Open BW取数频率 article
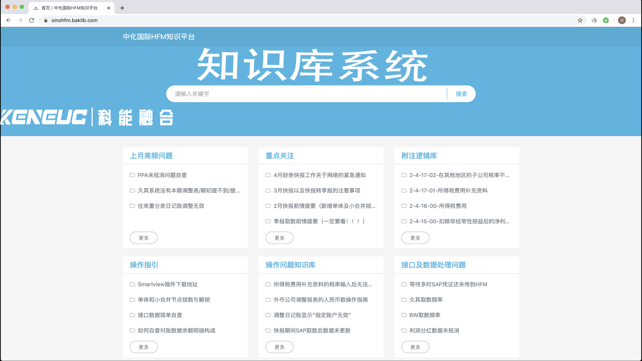Screen dimensions: 642x361 tap(425, 315)
